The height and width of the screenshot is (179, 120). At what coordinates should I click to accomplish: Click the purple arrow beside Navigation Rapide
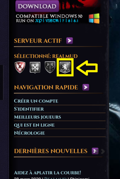pos(86,87)
